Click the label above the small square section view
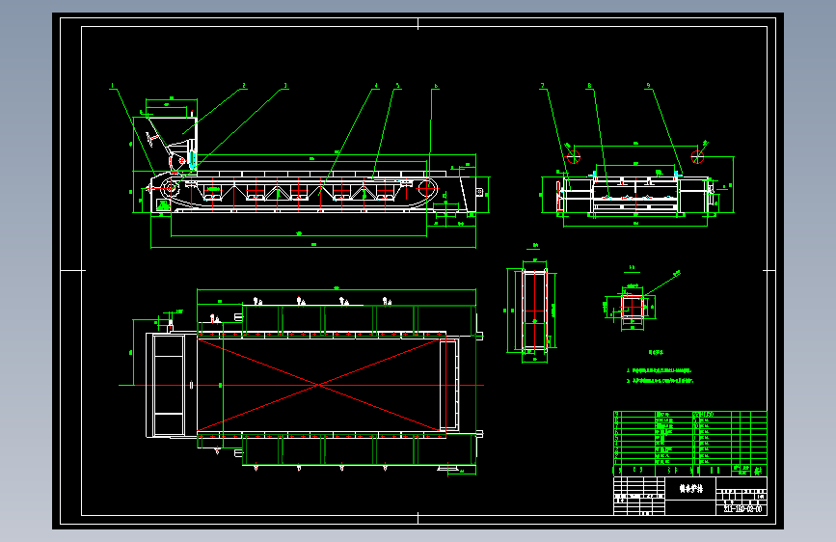The image size is (836, 542). click(632, 268)
